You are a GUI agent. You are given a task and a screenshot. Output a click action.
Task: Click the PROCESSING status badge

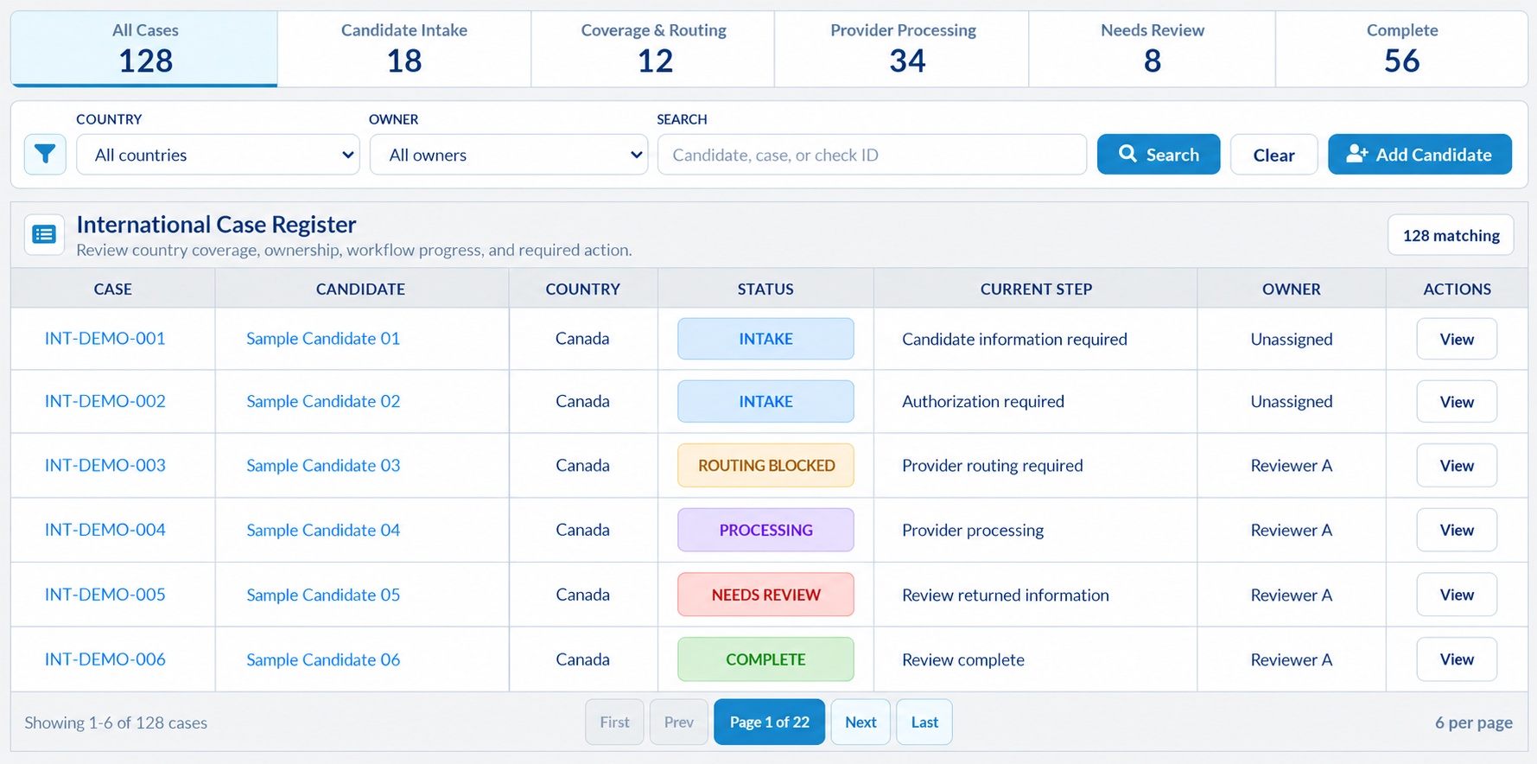[x=765, y=530]
